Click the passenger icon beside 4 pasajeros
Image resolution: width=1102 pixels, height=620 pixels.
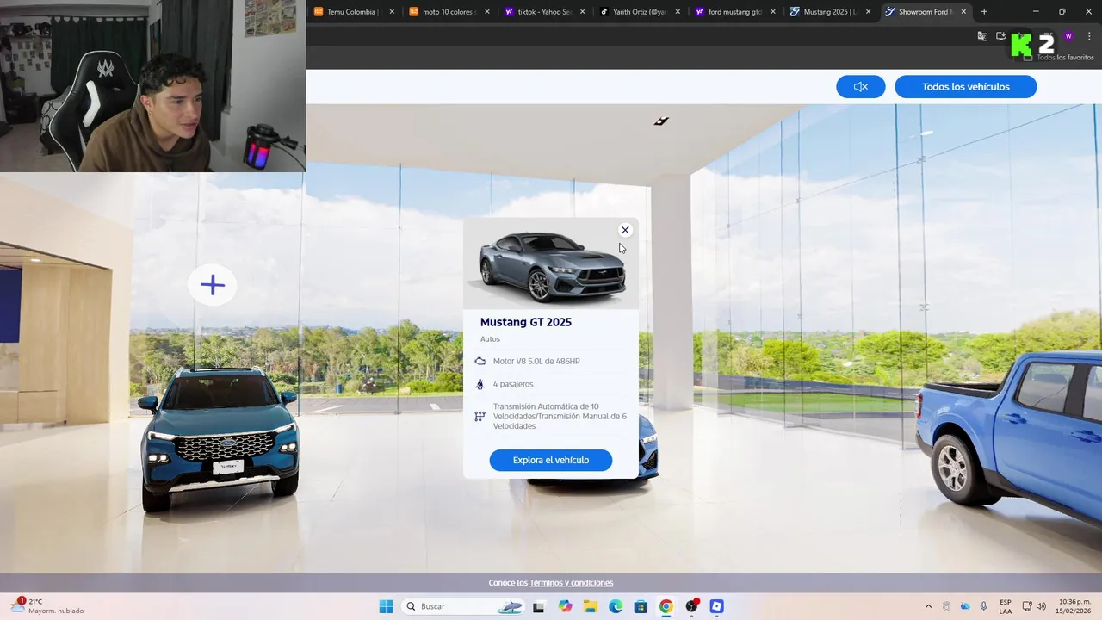pyautogui.click(x=480, y=384)
